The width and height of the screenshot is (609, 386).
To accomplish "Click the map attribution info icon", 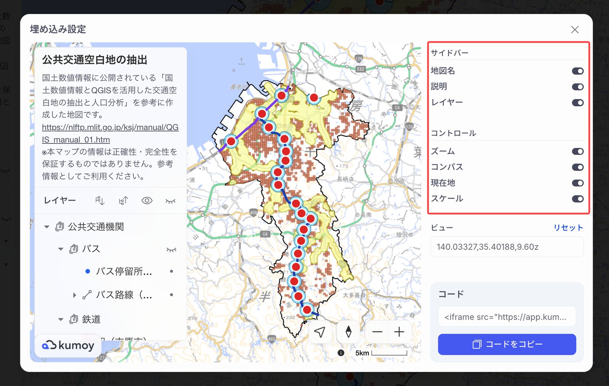I will [x=341, y=353].
